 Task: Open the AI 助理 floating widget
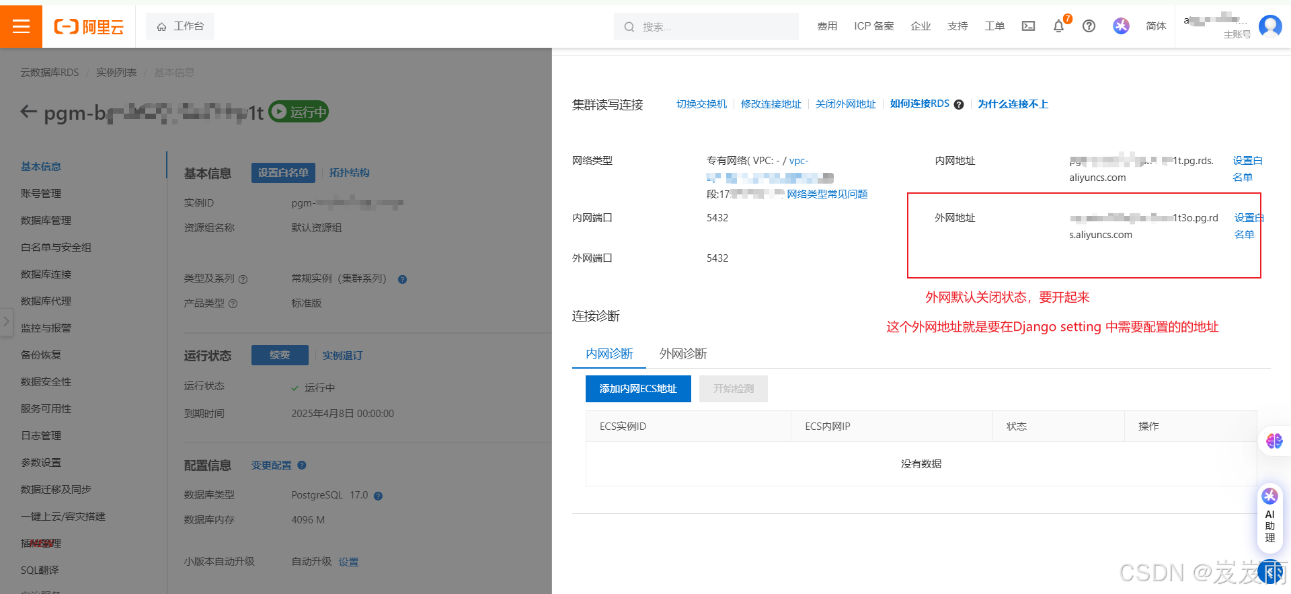(x=1269, y=517)
